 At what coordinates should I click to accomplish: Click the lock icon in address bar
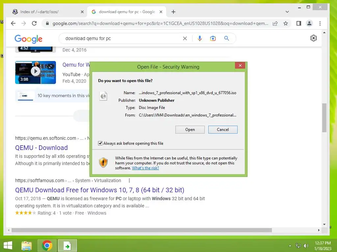[47, 23]
